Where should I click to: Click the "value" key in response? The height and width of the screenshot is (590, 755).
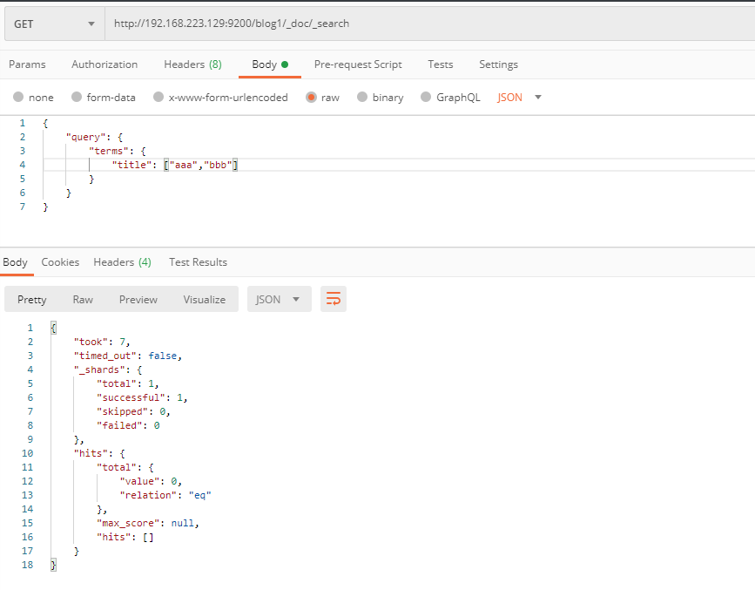point(140,482)
